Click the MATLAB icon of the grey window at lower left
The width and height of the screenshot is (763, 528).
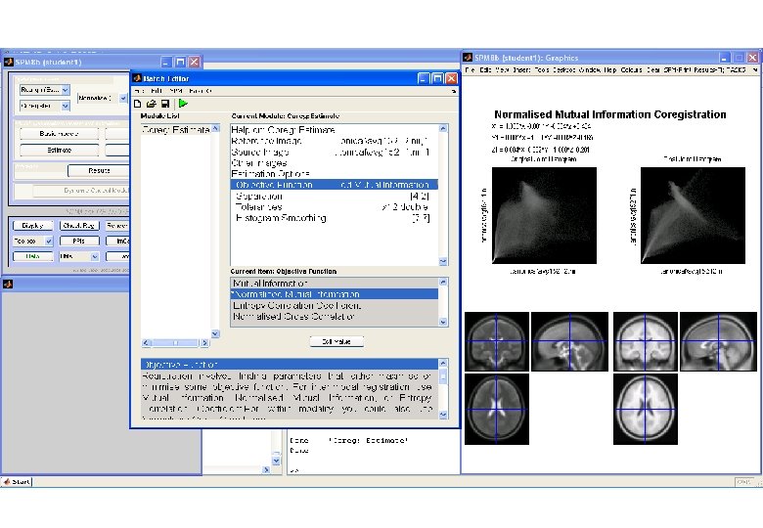[x=8, y=284]
